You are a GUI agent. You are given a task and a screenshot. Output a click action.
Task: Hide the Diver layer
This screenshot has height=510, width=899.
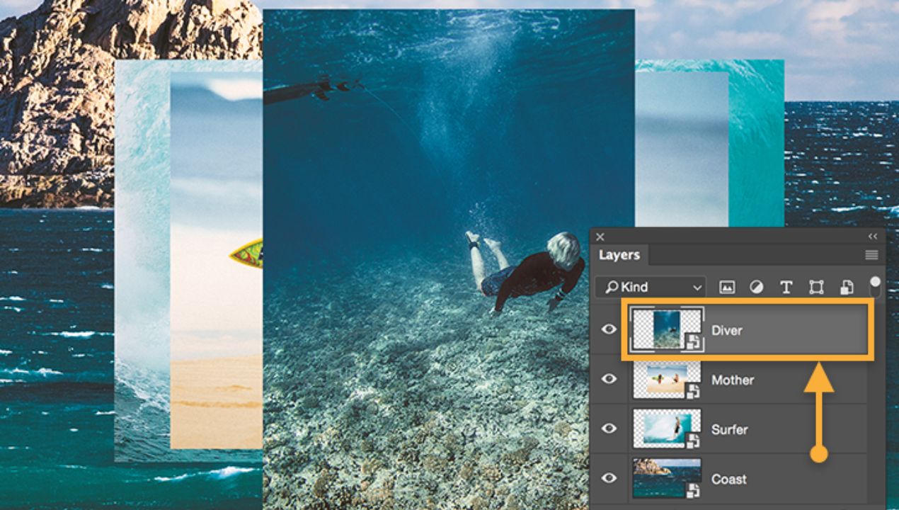point(609,329)
